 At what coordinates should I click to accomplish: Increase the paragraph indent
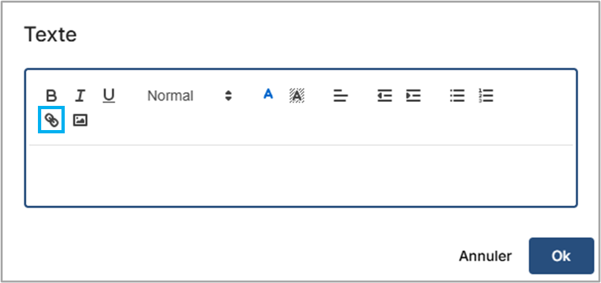(x=413, y=96)
